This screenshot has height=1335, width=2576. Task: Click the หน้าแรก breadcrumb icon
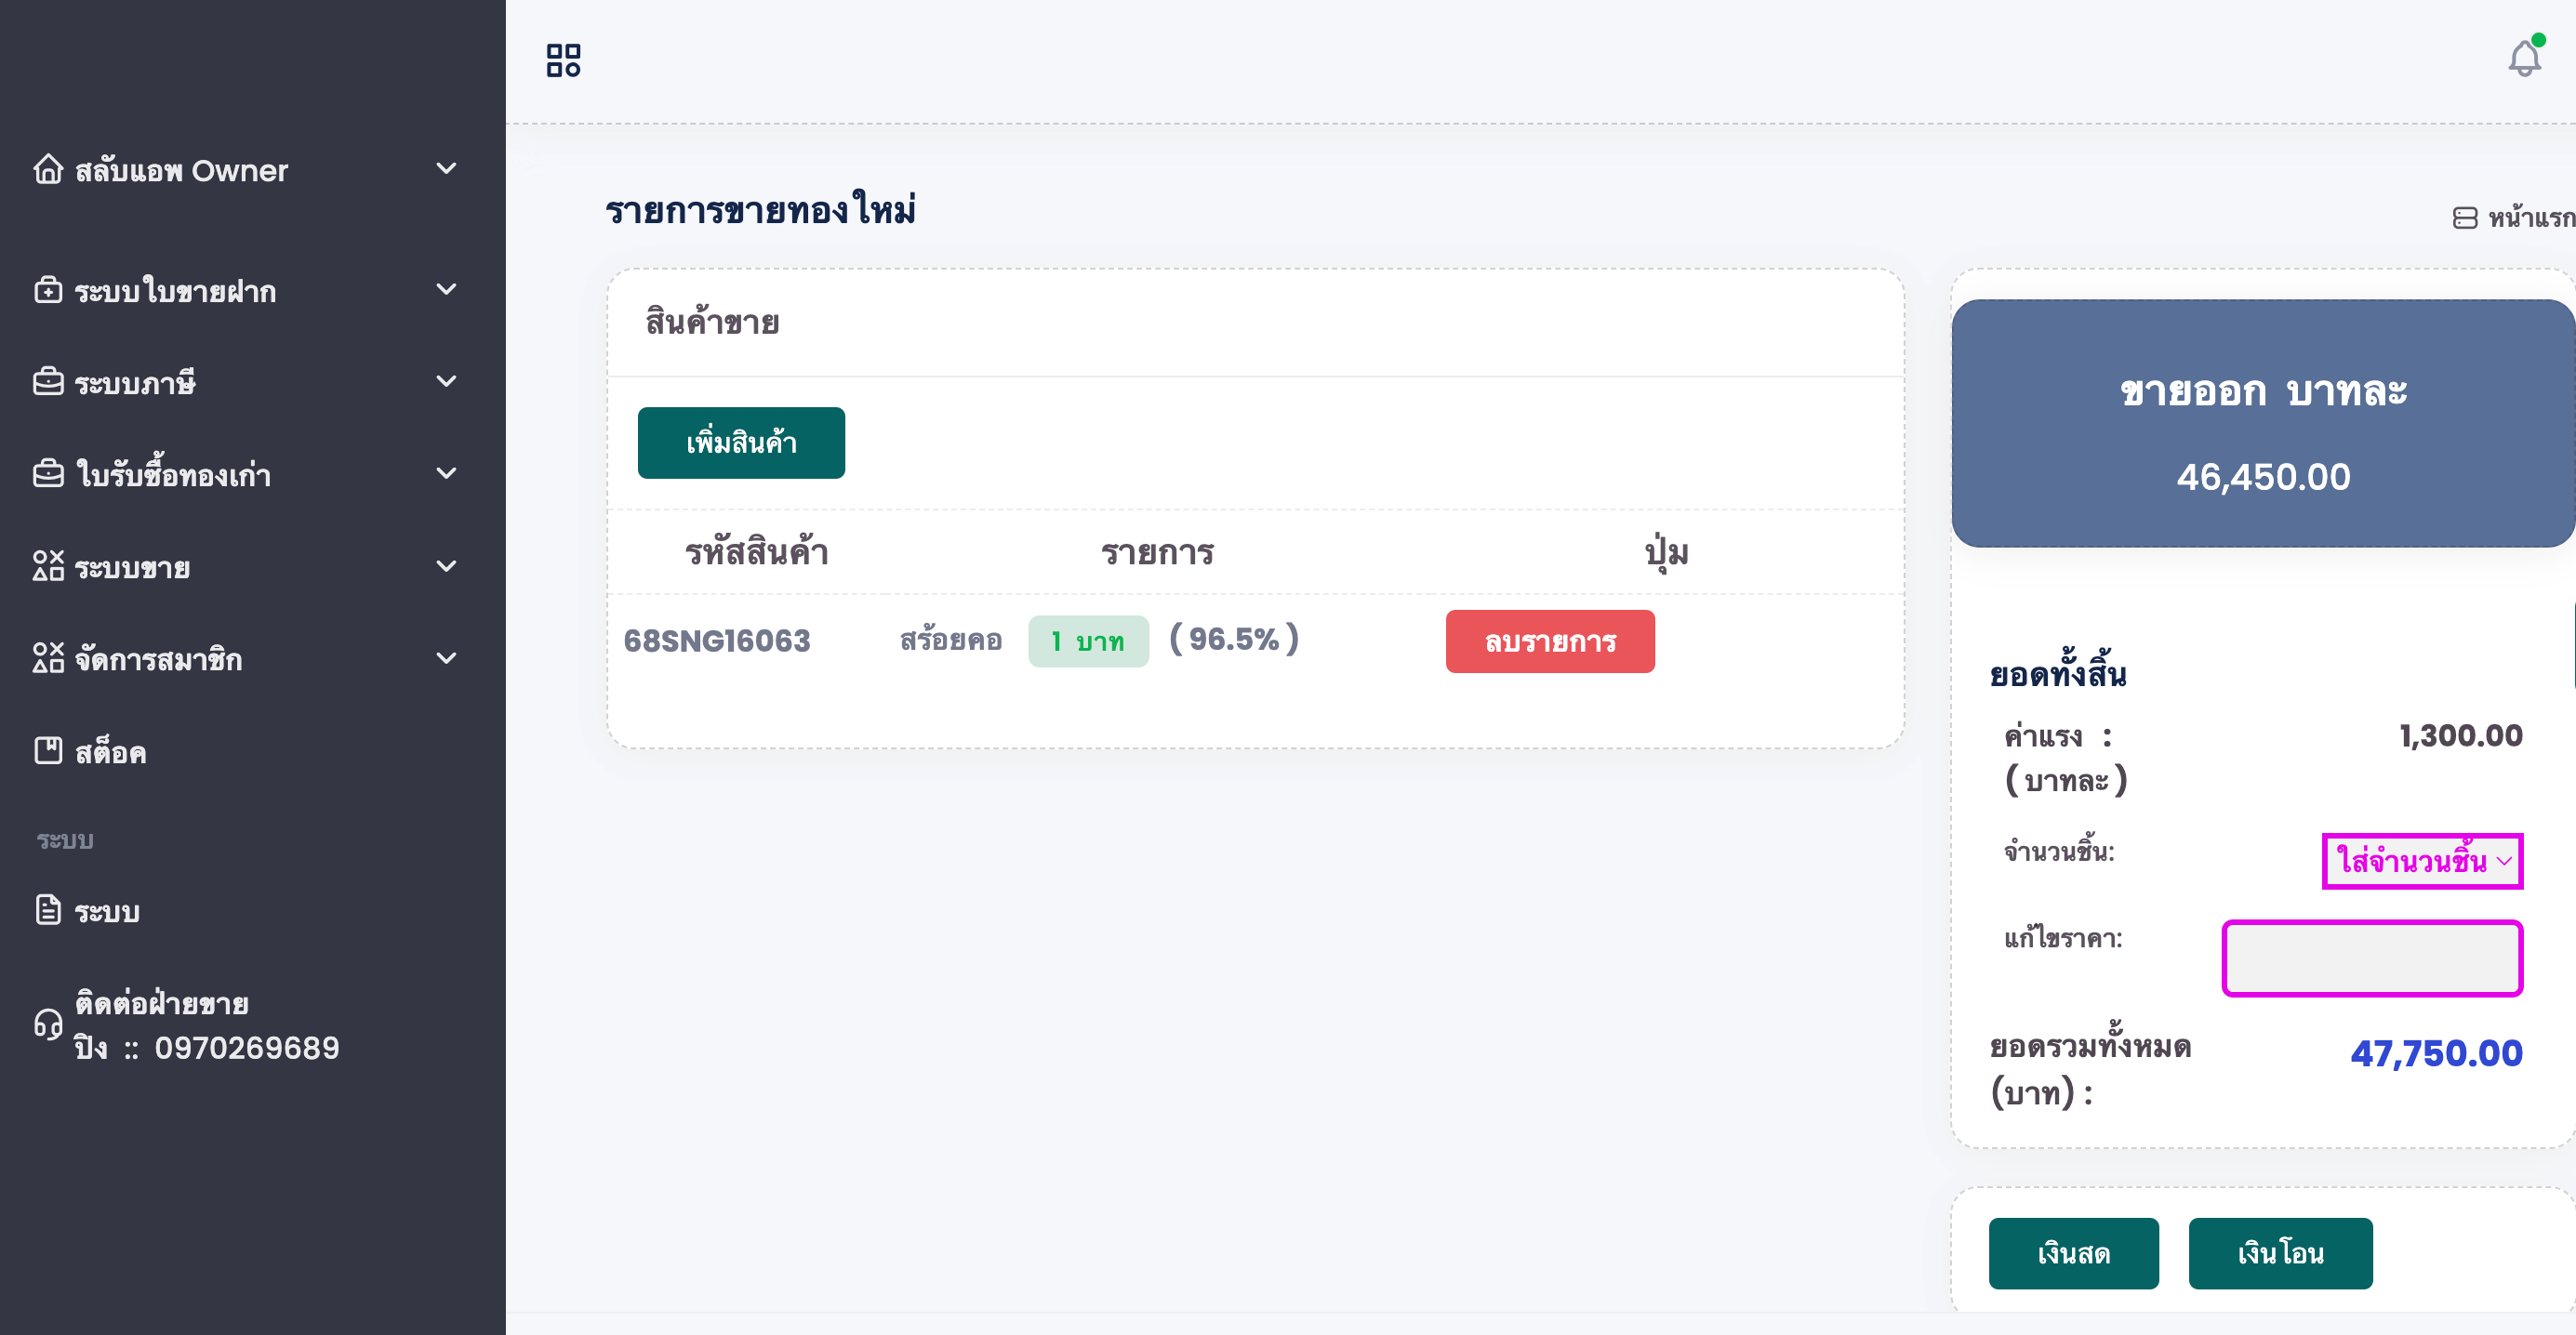[x=2465, y=217]
